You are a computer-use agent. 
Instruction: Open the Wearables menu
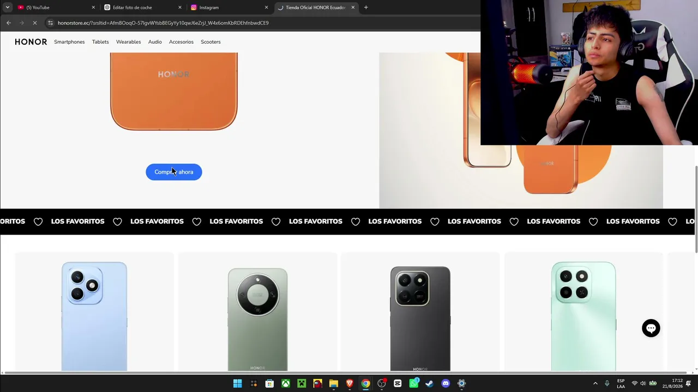click(x=128, y=42)
